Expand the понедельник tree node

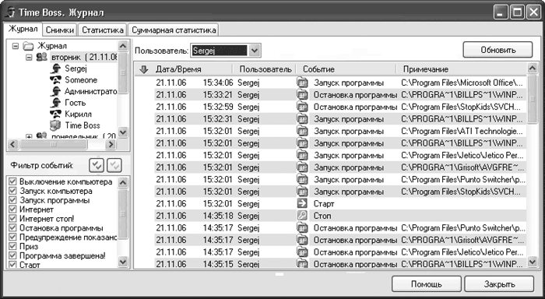click(30, 136)
